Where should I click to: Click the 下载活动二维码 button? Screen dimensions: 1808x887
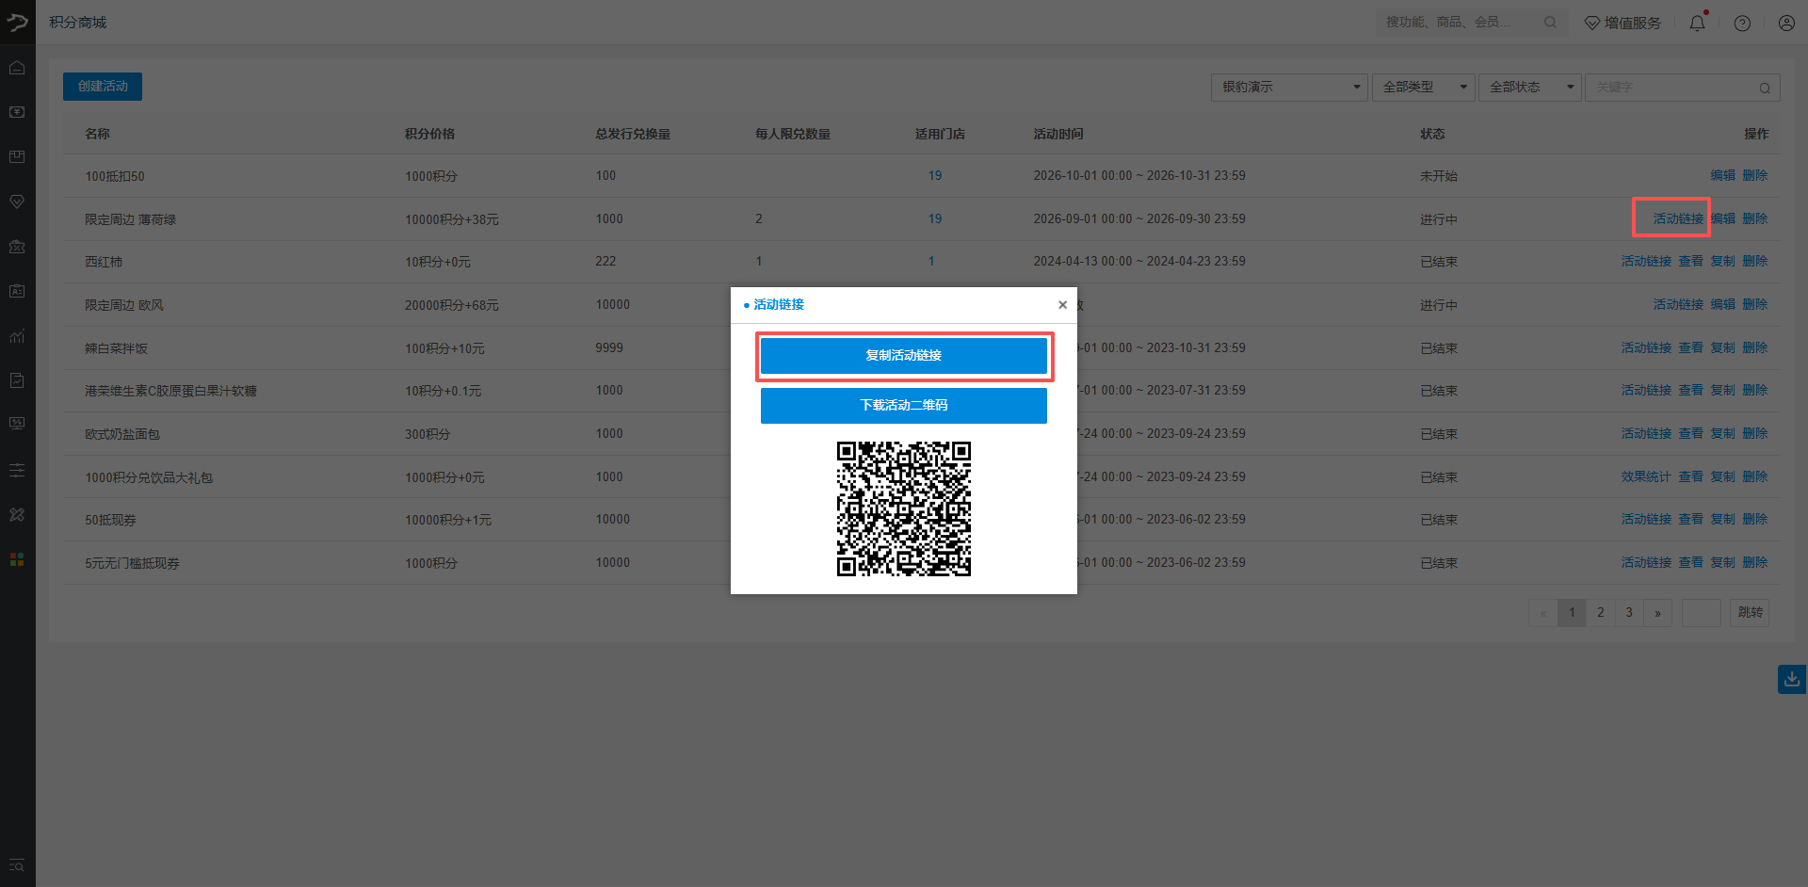pyautogui.click(x=904, y=405)
